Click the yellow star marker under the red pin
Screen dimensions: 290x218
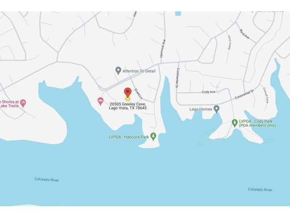click(x=128, y=98)
